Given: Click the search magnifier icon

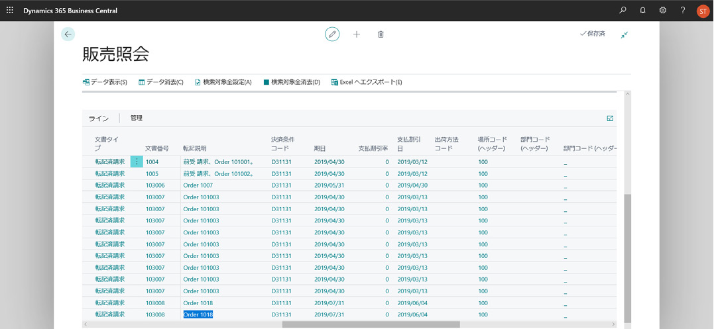Looking at the screenshot, I should (623, 11).
